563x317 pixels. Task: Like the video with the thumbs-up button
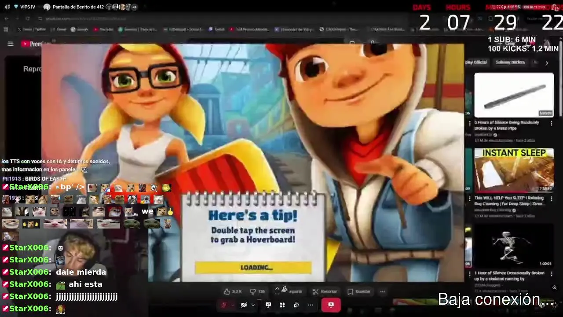point(233,291)
